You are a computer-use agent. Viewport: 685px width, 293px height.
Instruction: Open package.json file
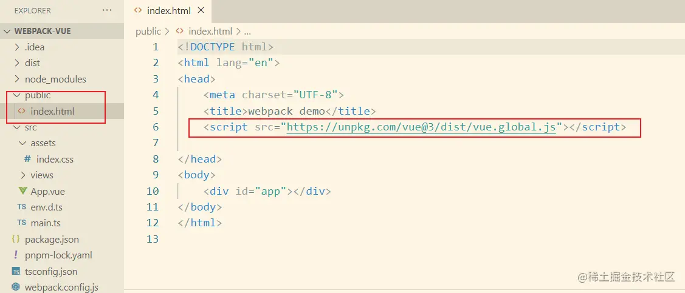[x=62, y=239]
